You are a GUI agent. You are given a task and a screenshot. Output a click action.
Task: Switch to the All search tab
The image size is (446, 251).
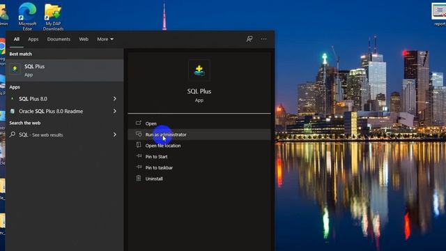[x=17, y=39]
